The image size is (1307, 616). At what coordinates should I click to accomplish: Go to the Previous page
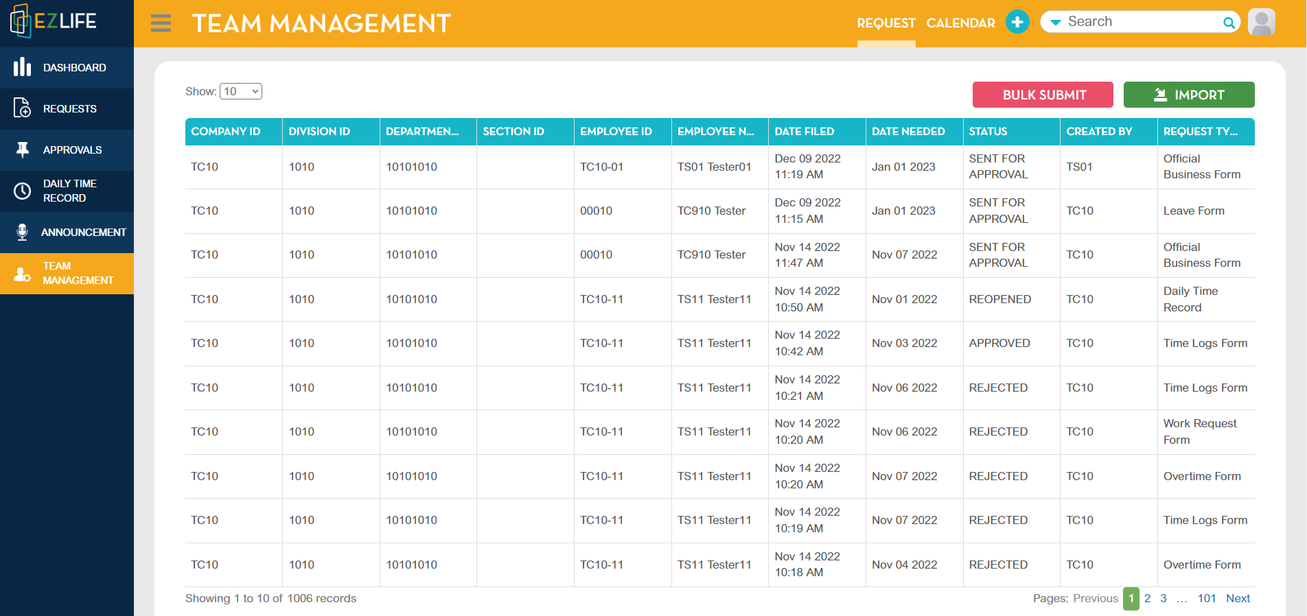point(1096,598)
